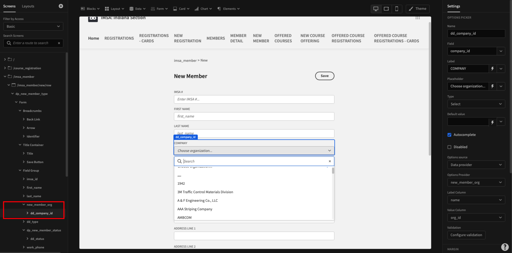Enable the Disabled checkbox
The width and height of the screenshot is (512, 253).
(449, 147)
